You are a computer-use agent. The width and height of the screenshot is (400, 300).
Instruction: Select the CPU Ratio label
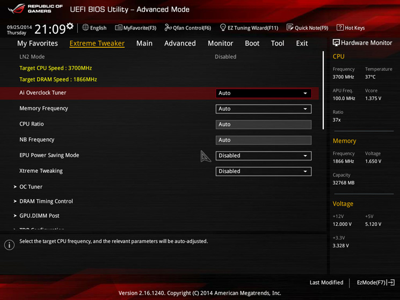[32, 124]
